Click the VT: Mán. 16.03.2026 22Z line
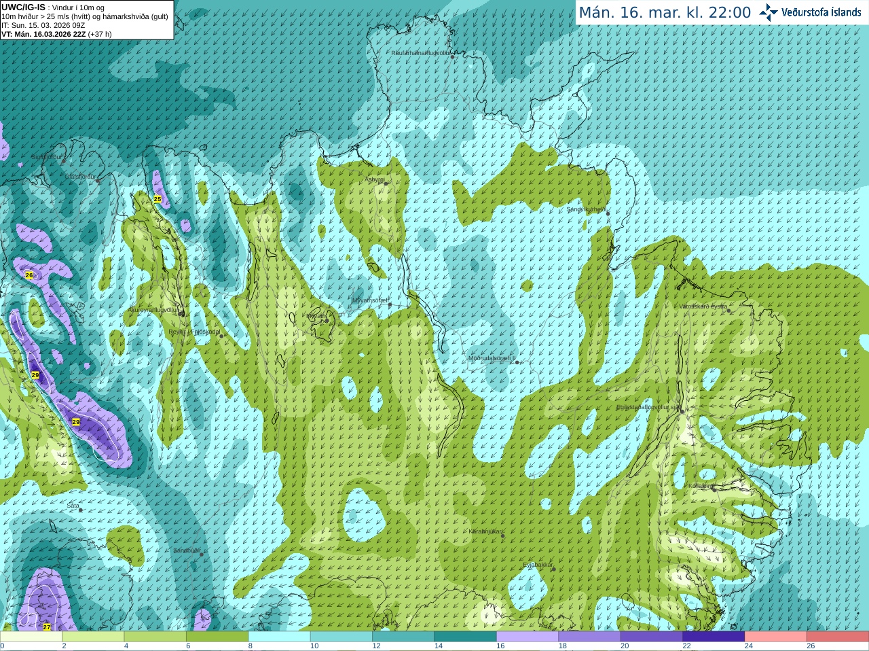Screen dimensions: 869x651 coord(56,34)
